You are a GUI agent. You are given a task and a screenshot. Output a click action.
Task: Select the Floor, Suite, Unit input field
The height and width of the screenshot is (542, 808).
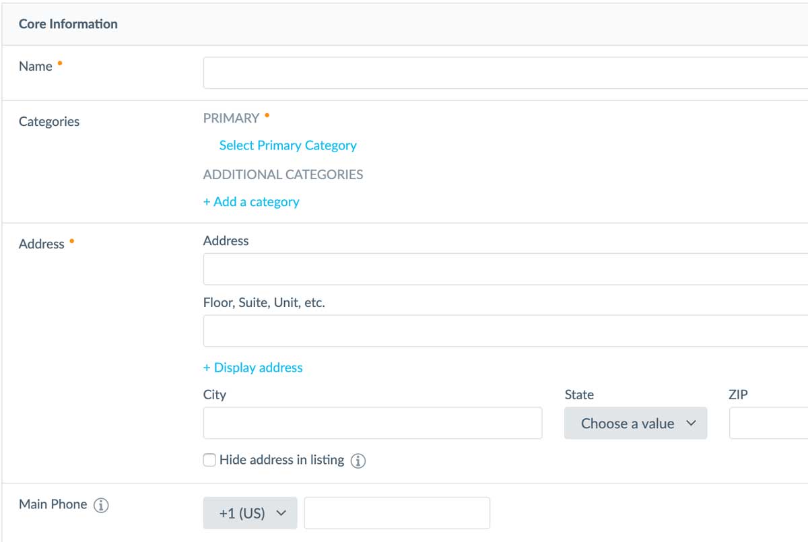click(x=505, y=331)
